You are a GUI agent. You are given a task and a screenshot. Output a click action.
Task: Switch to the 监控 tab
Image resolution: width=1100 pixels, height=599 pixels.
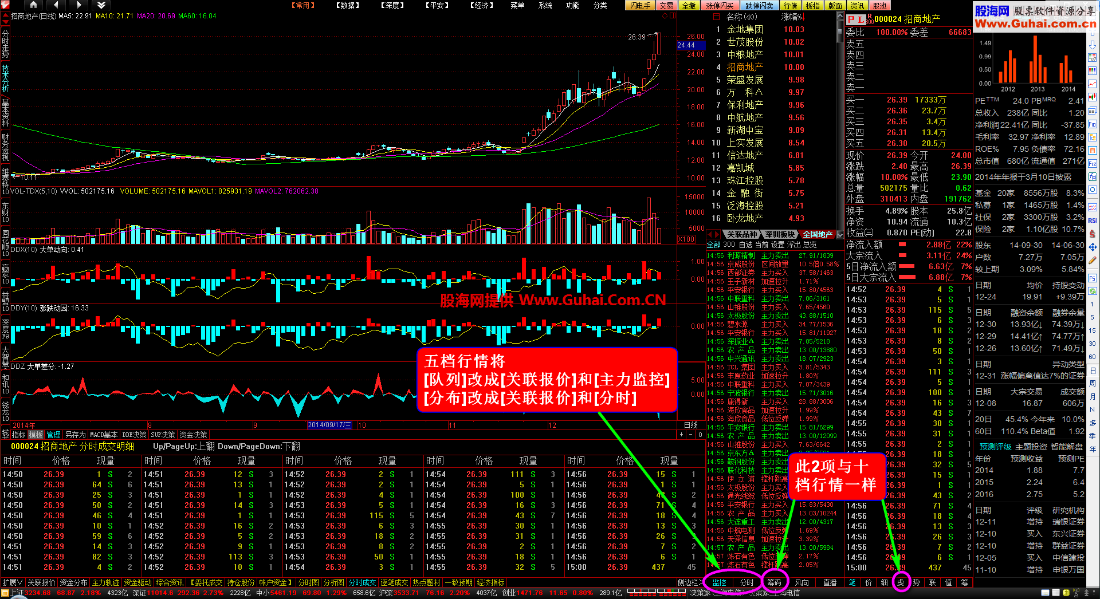click(719, 582)
